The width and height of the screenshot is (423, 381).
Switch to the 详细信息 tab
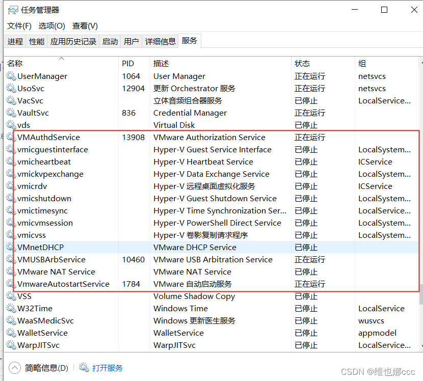click(160, 41)
